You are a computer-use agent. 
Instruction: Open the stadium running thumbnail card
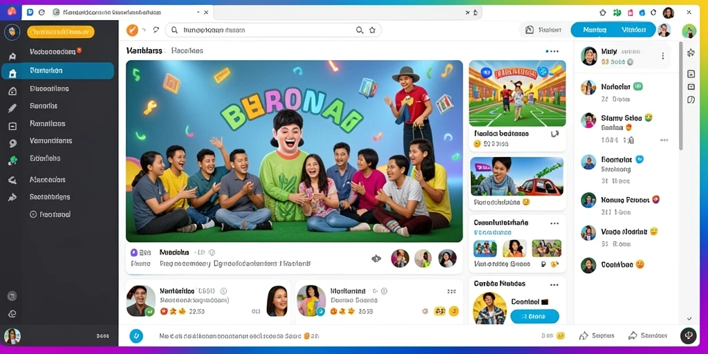pyautogui.click(x=517, y=93)
